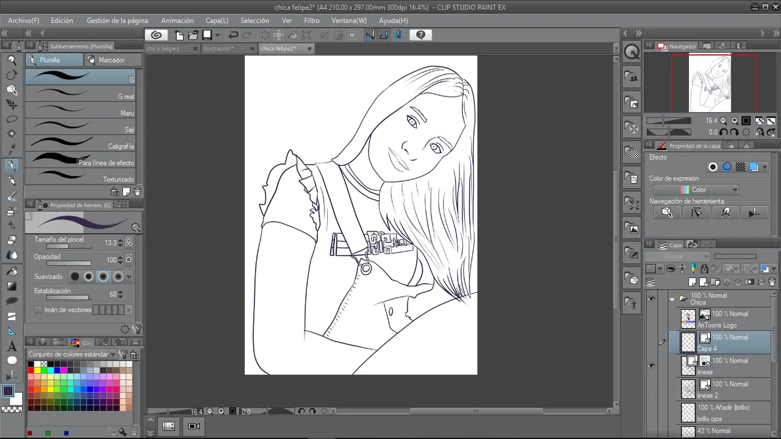The height and width of the screenshot is (439, 781).
Task: Select the ArtToons Logo layer thumbnail
Action: pos(688,319)
